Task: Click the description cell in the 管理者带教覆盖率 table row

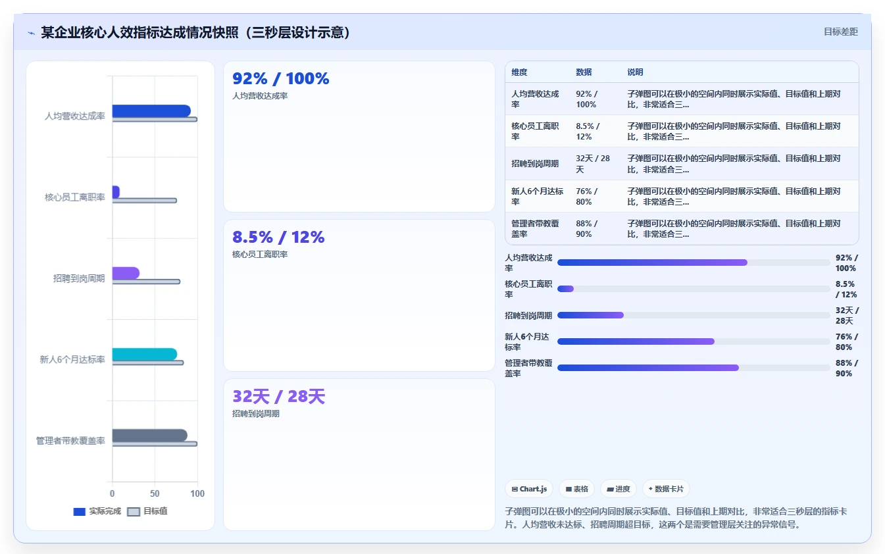Action: [x=740, y=228]
